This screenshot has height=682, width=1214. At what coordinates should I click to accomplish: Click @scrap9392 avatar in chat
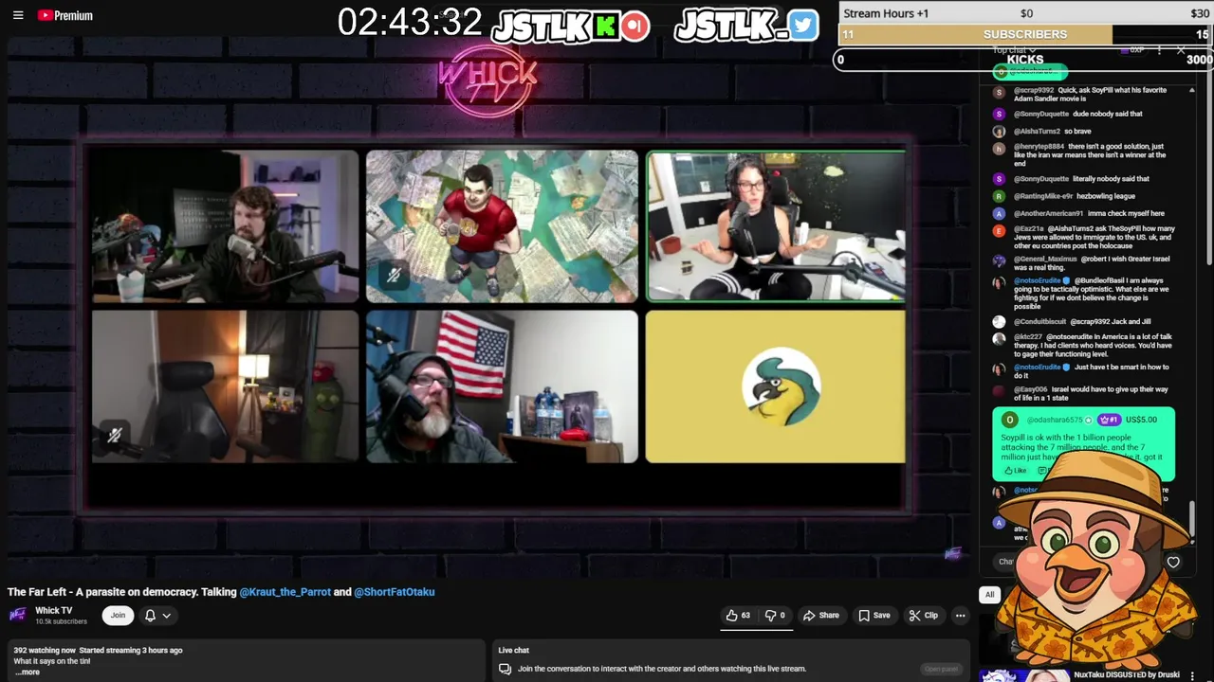tap(999, 92)
